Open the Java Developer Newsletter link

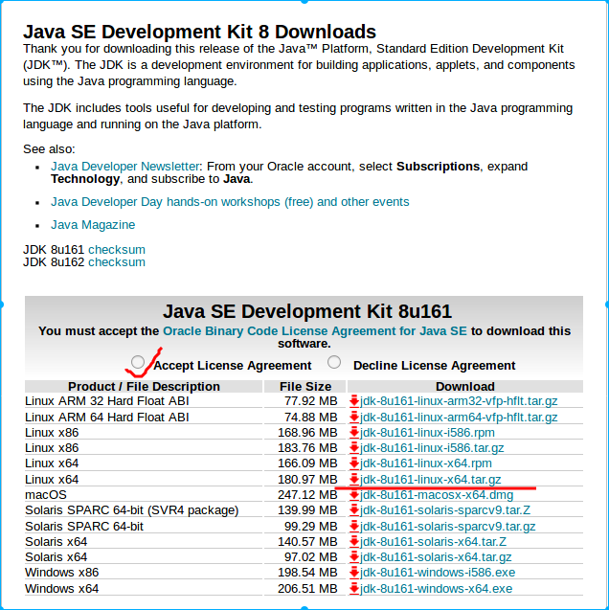coord(124,167)
